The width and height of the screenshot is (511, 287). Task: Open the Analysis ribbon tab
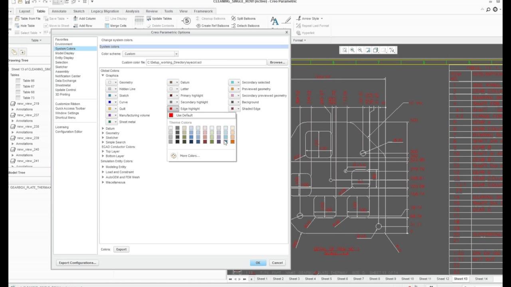coord(132,11)
